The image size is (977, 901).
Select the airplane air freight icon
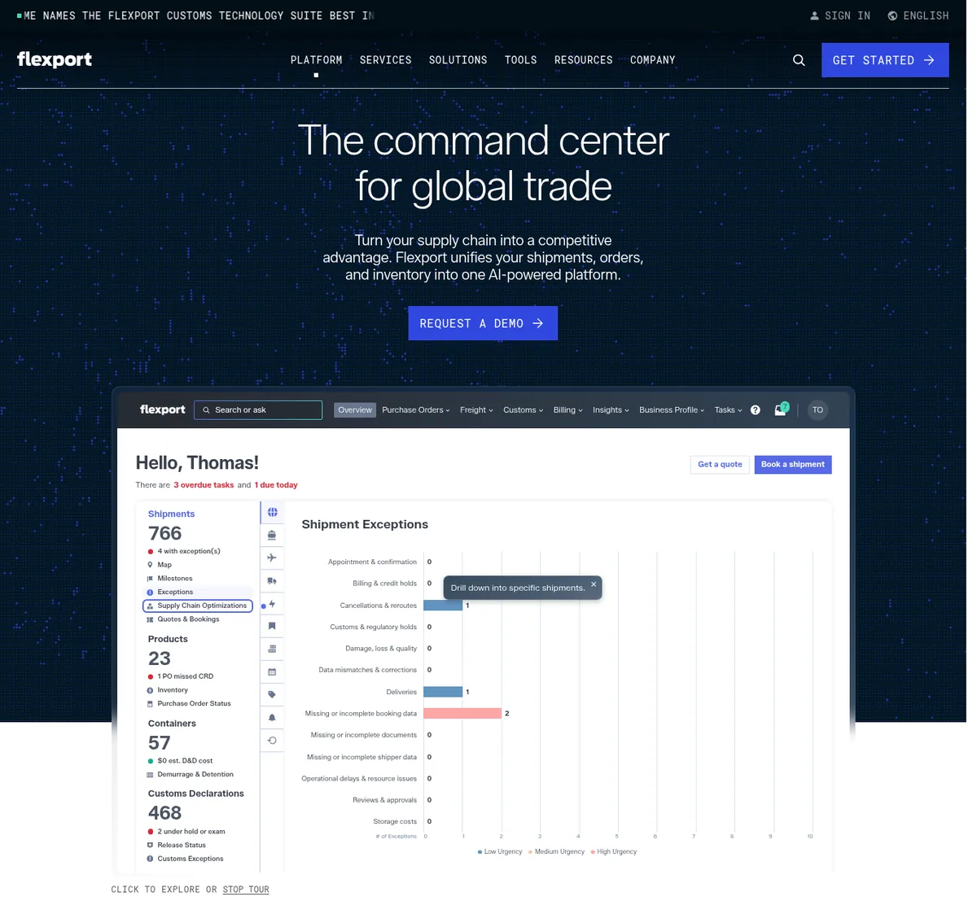pos(272,558)
